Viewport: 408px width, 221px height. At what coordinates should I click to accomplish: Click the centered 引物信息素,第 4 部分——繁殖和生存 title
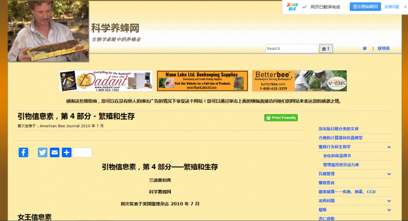160,167
